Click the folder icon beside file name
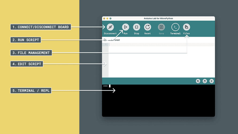Image resolution: width=238 pixels, height=134 pixels. (x=105, y=40)
